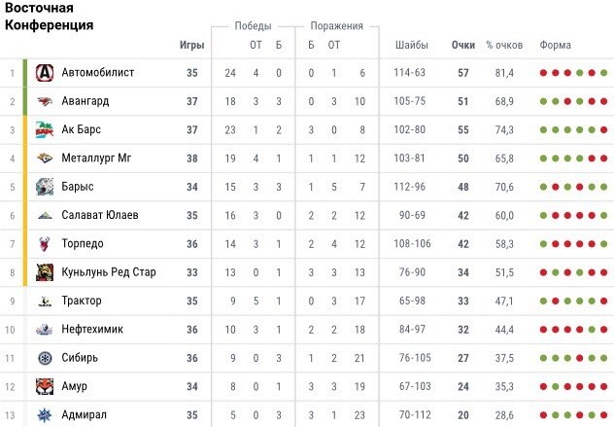Viewport: 614px width, 427px height.
Task: Click the Поражения column group header
Action: (x=336, y=26)
